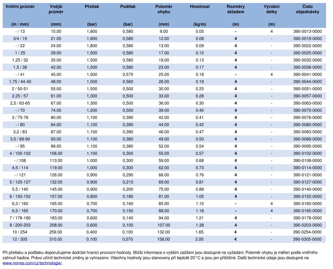Click the 259.00 outer diameter cell
The height and width of the screenshot is (269, 333).
point(56,232)
